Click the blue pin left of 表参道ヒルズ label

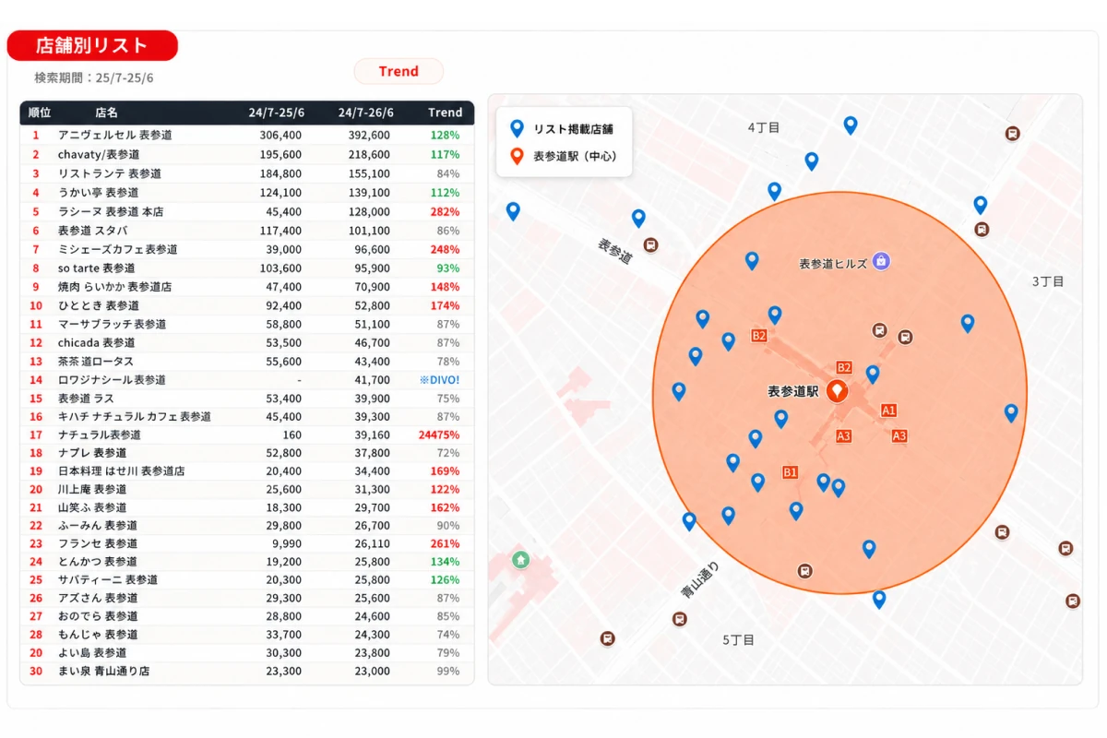click(752, 261)
